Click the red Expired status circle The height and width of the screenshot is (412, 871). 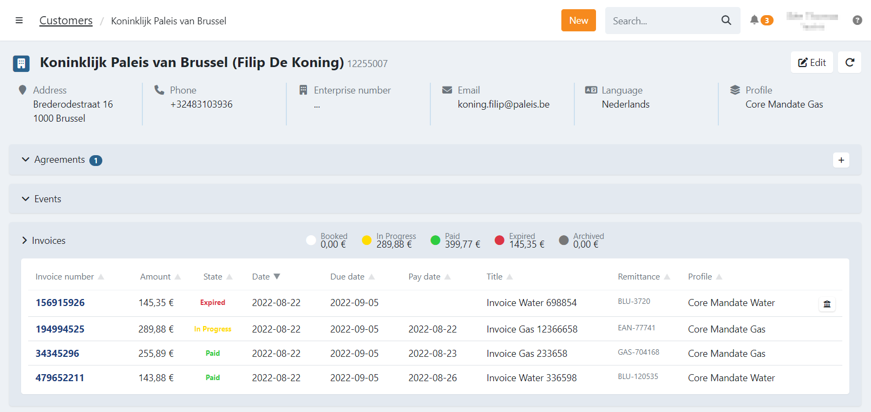pyautogui.click(x=499, y=240)
